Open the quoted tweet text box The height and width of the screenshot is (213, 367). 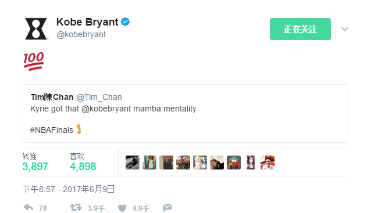186,114
